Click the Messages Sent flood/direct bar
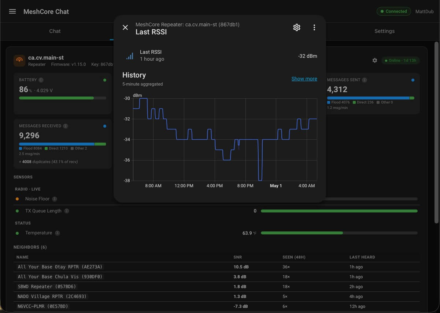The width and height of the screenshot is (440, 313). coord(370,98)
